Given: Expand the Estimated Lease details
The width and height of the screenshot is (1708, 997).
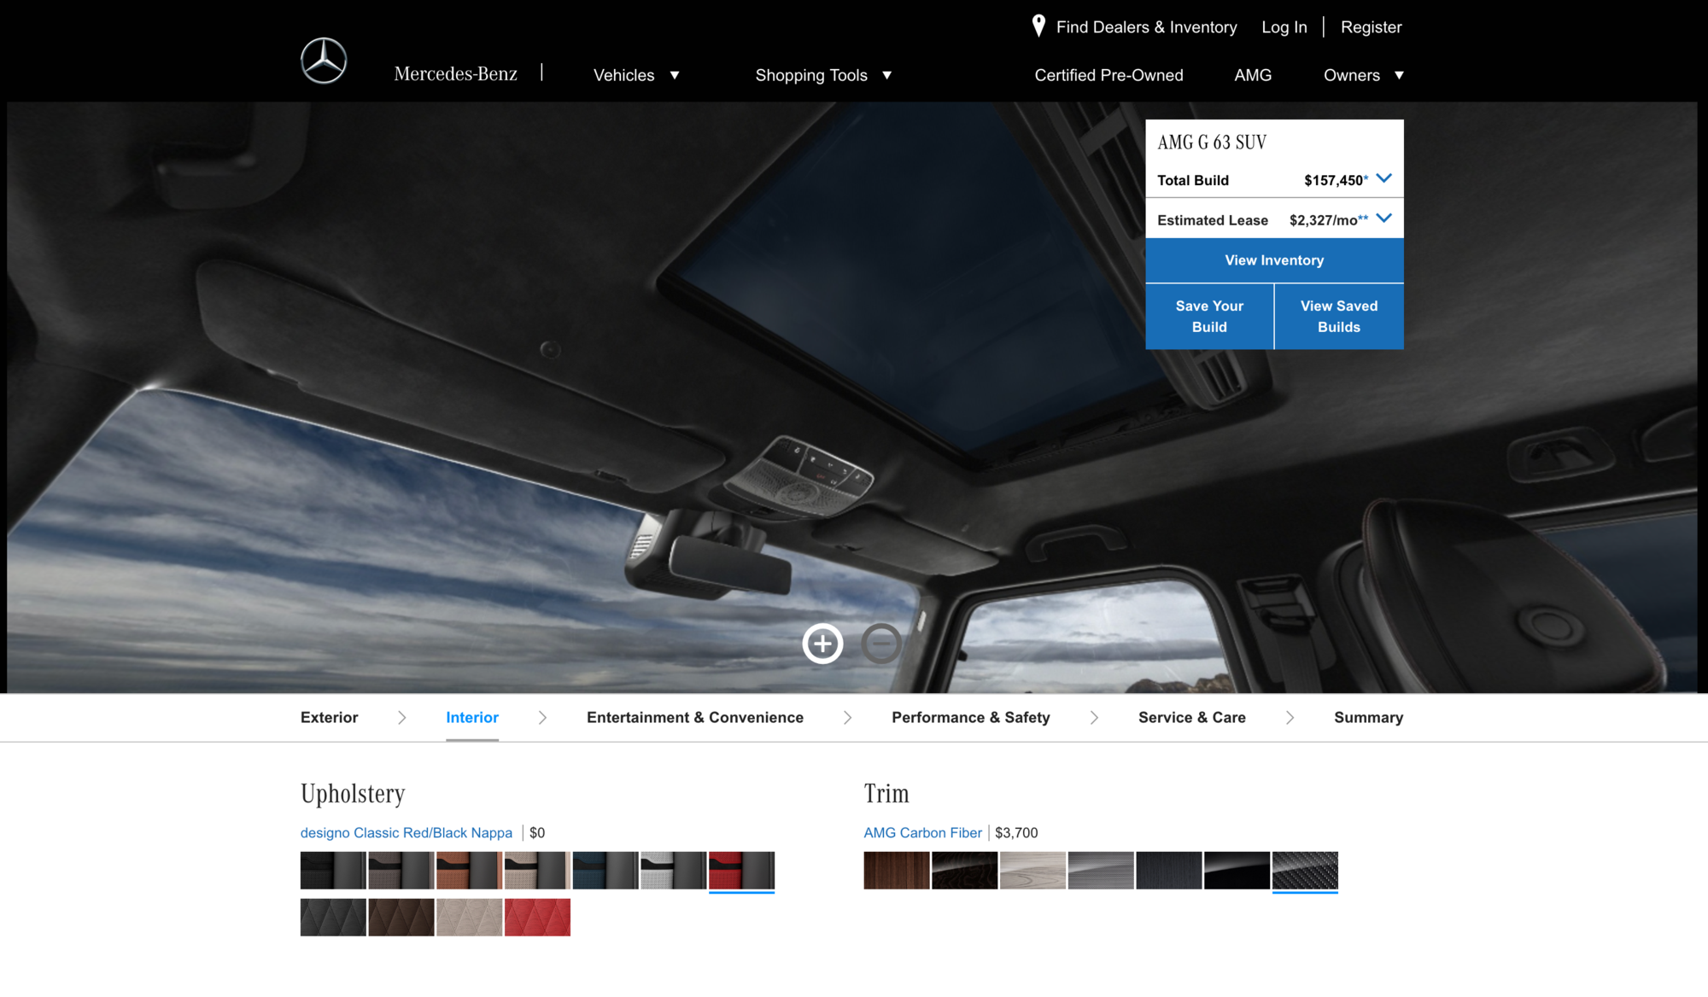Looking at the screenshot, I should (1384, 218).
